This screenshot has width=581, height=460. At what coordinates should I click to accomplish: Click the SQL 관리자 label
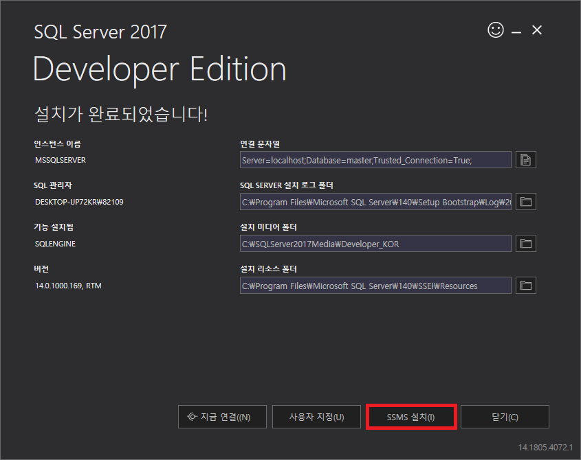coord(53,185)
